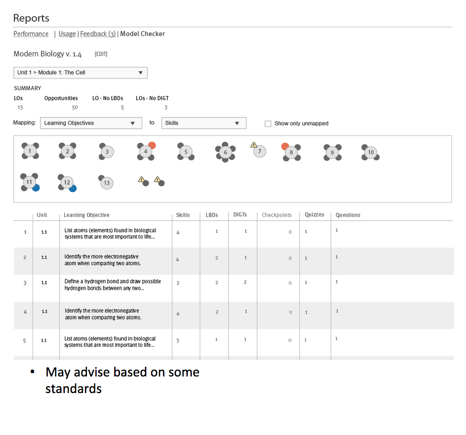Select node 11 with blue skill dot
This screenshot has width=466, height=435.
pyautogui.click(x=30, y=182)
